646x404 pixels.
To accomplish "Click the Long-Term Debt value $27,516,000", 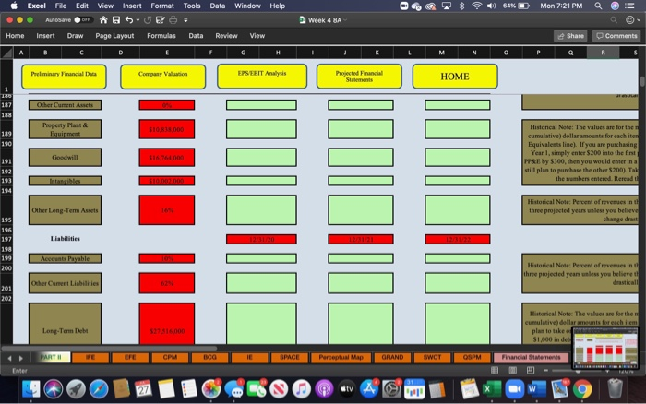I will [167, 324].
